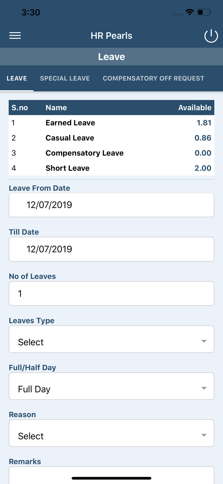Switch to the Special Leave tab
223x484 pixels.
pos(65,78)
